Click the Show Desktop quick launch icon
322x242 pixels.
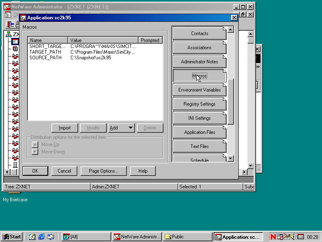(x=32, y=237)
